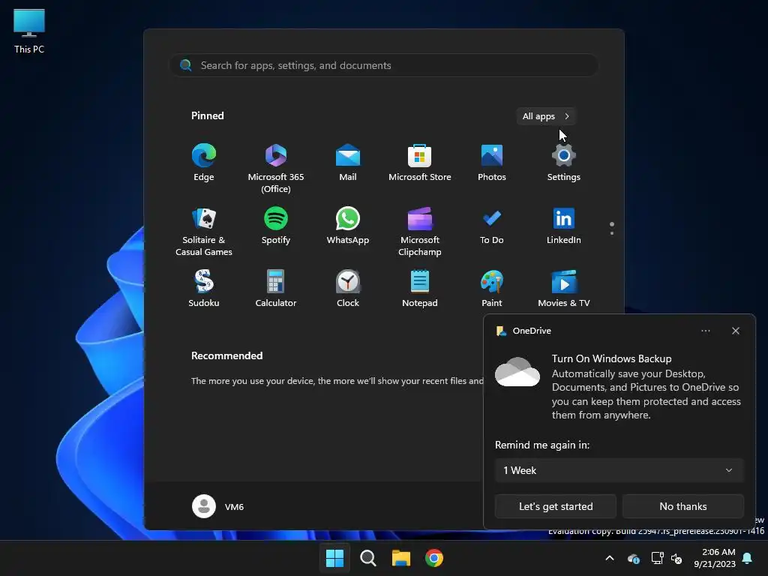Click the Pinned section heading
Screen dimensions: 768x576
[207, 115]
